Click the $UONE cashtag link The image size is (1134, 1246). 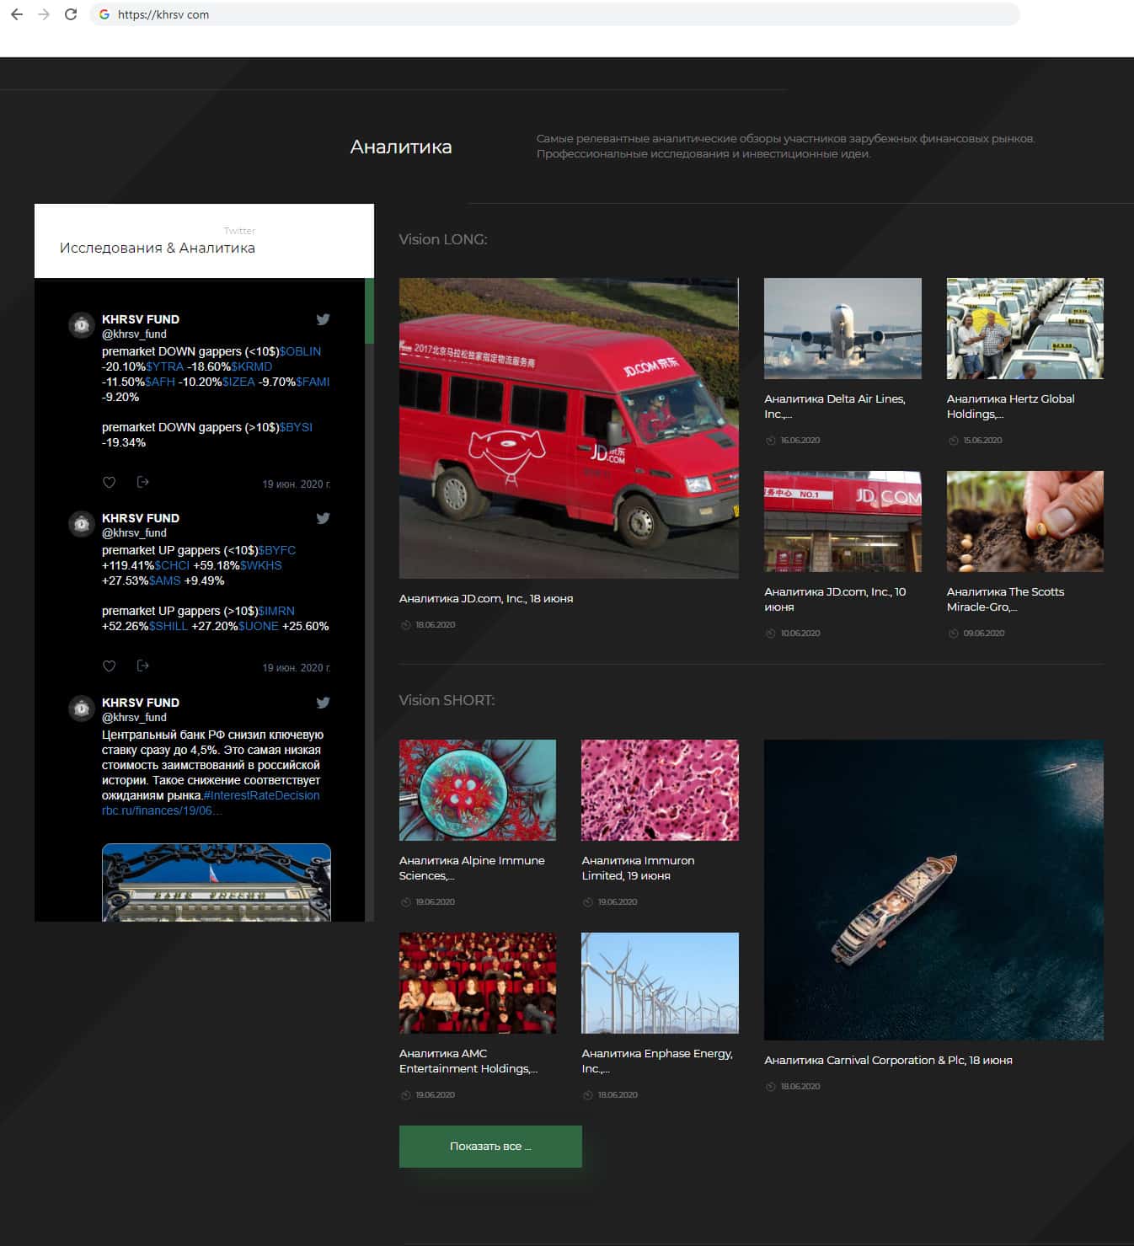[x=259, y=626]
